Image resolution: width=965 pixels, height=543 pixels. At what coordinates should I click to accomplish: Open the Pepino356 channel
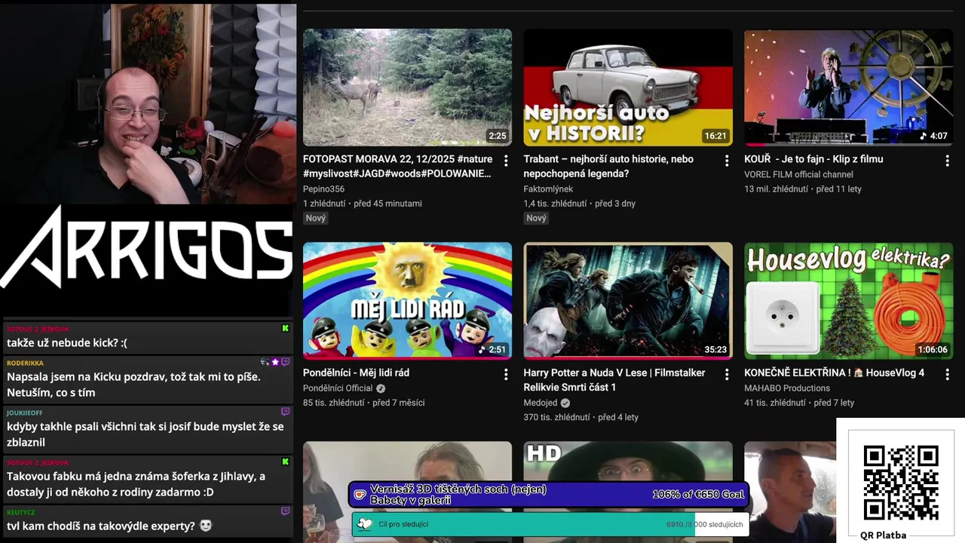323,189
